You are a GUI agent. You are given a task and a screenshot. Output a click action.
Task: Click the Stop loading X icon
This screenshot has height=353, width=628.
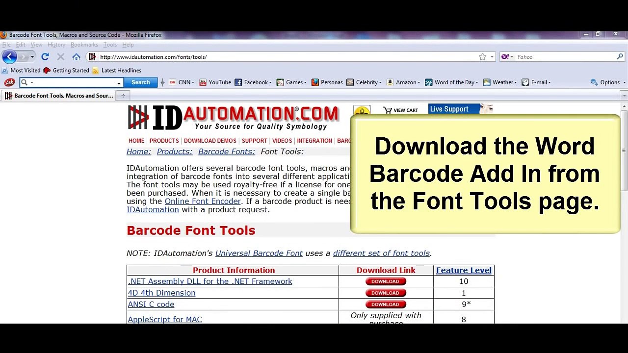tap(61, 57)
